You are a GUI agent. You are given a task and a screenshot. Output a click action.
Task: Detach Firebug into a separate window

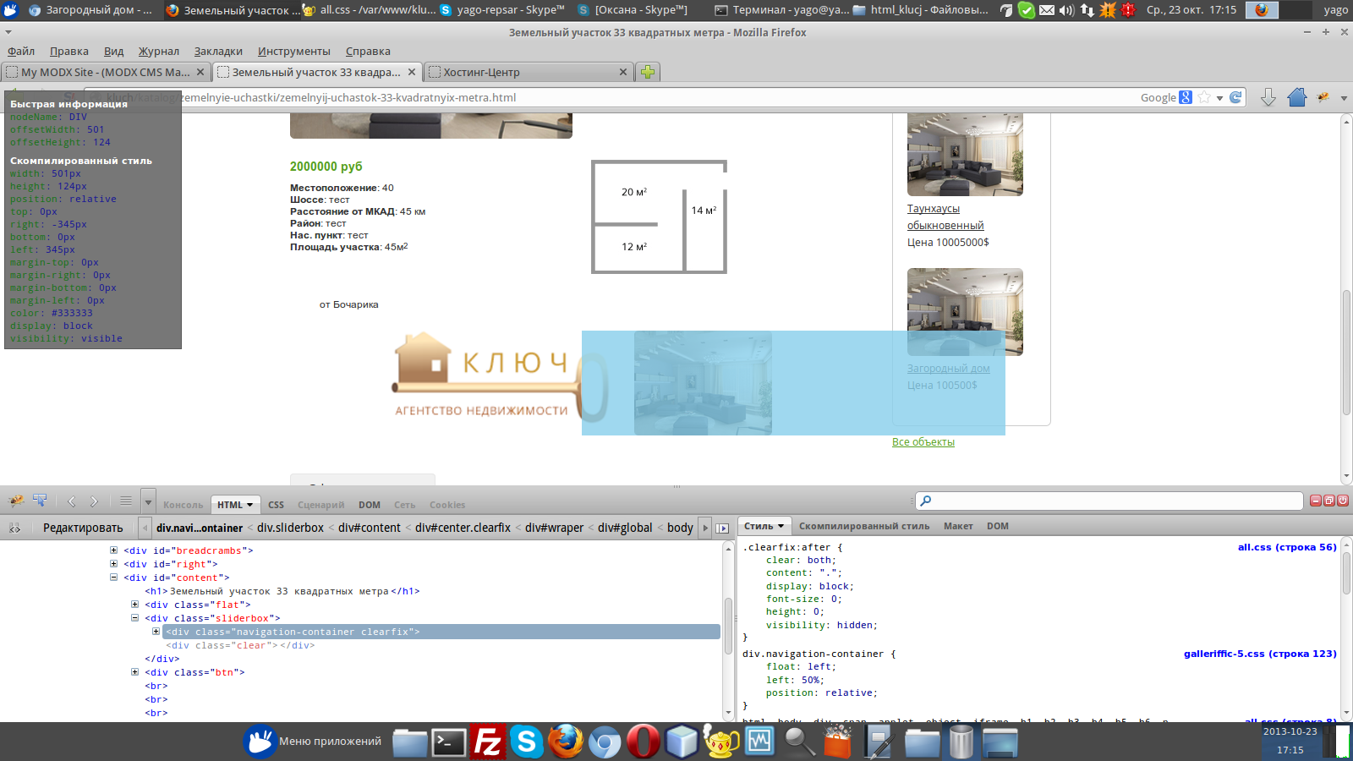[x=1328, y=501]
